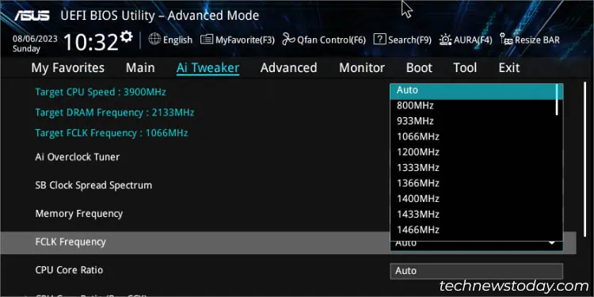Switch to My Favorites tab
Screen dimensions: 594x297
pos(68,68)
